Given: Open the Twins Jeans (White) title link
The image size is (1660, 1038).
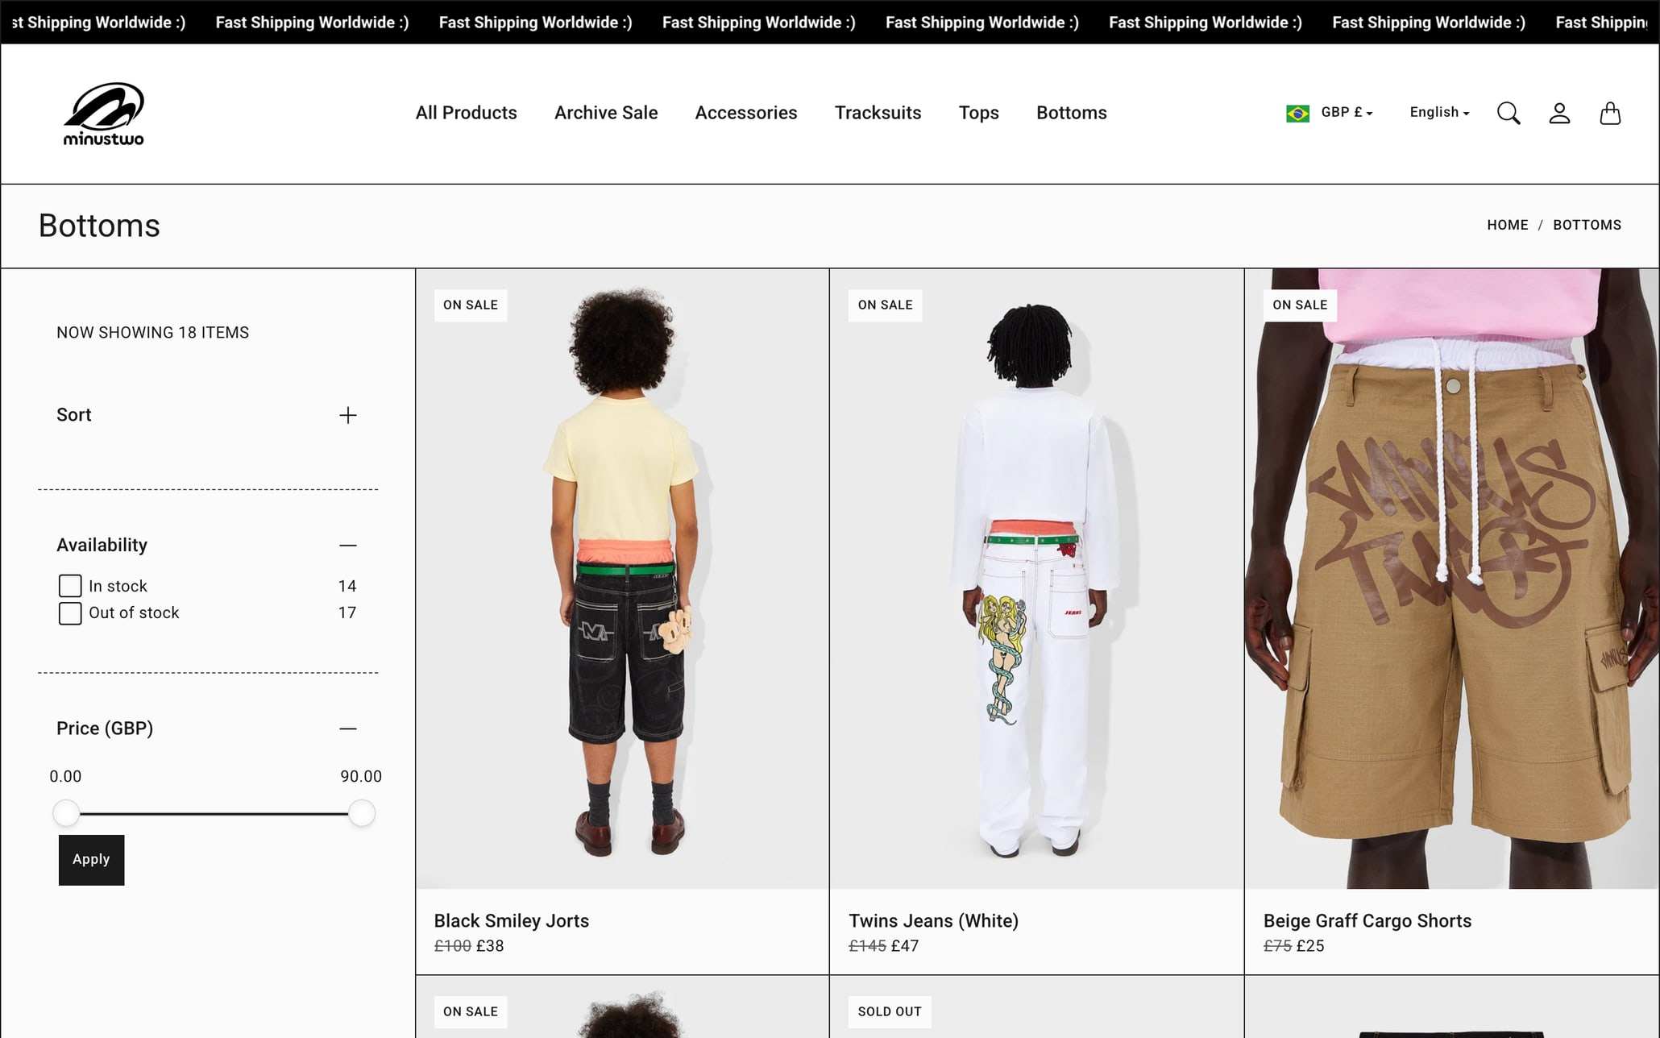Looking at the screenshot, I should click(933, 920).
